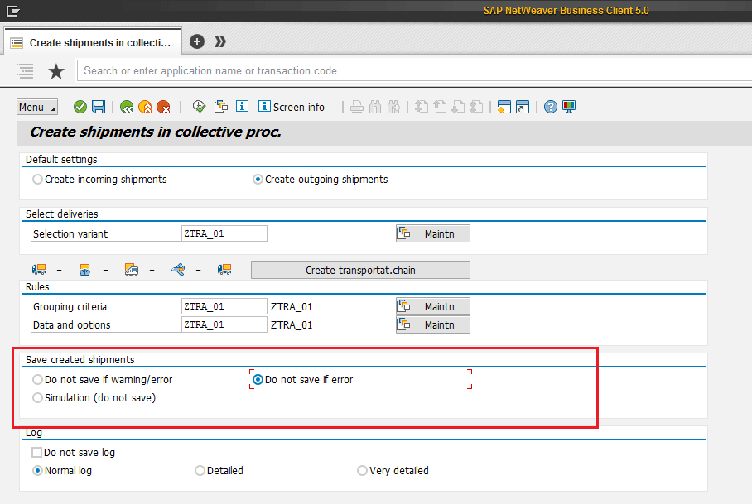Click the airplane icon in transport chain
The image size is (752, 504).
click(x=178, y=270)
